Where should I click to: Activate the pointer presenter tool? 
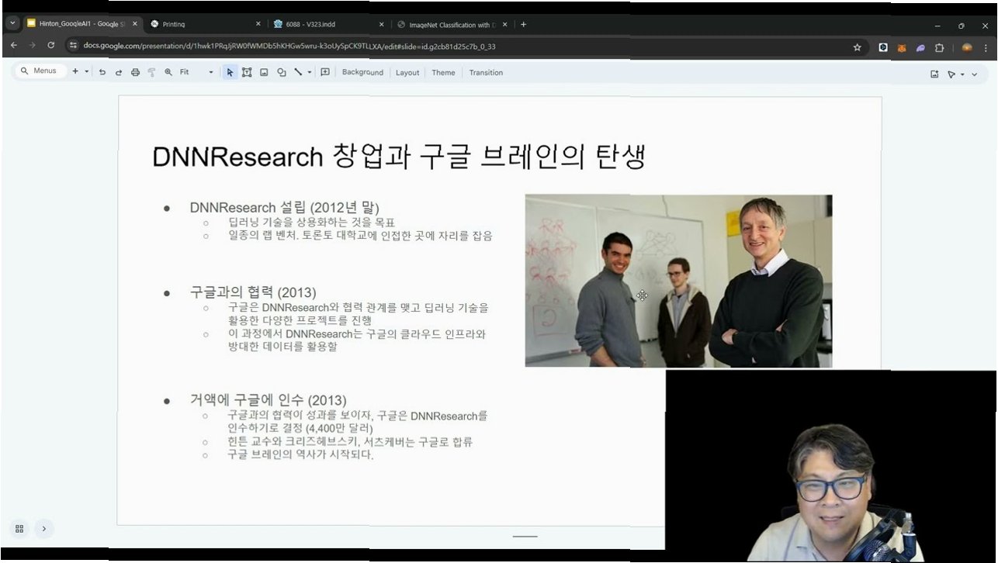(x=951, y=74)
